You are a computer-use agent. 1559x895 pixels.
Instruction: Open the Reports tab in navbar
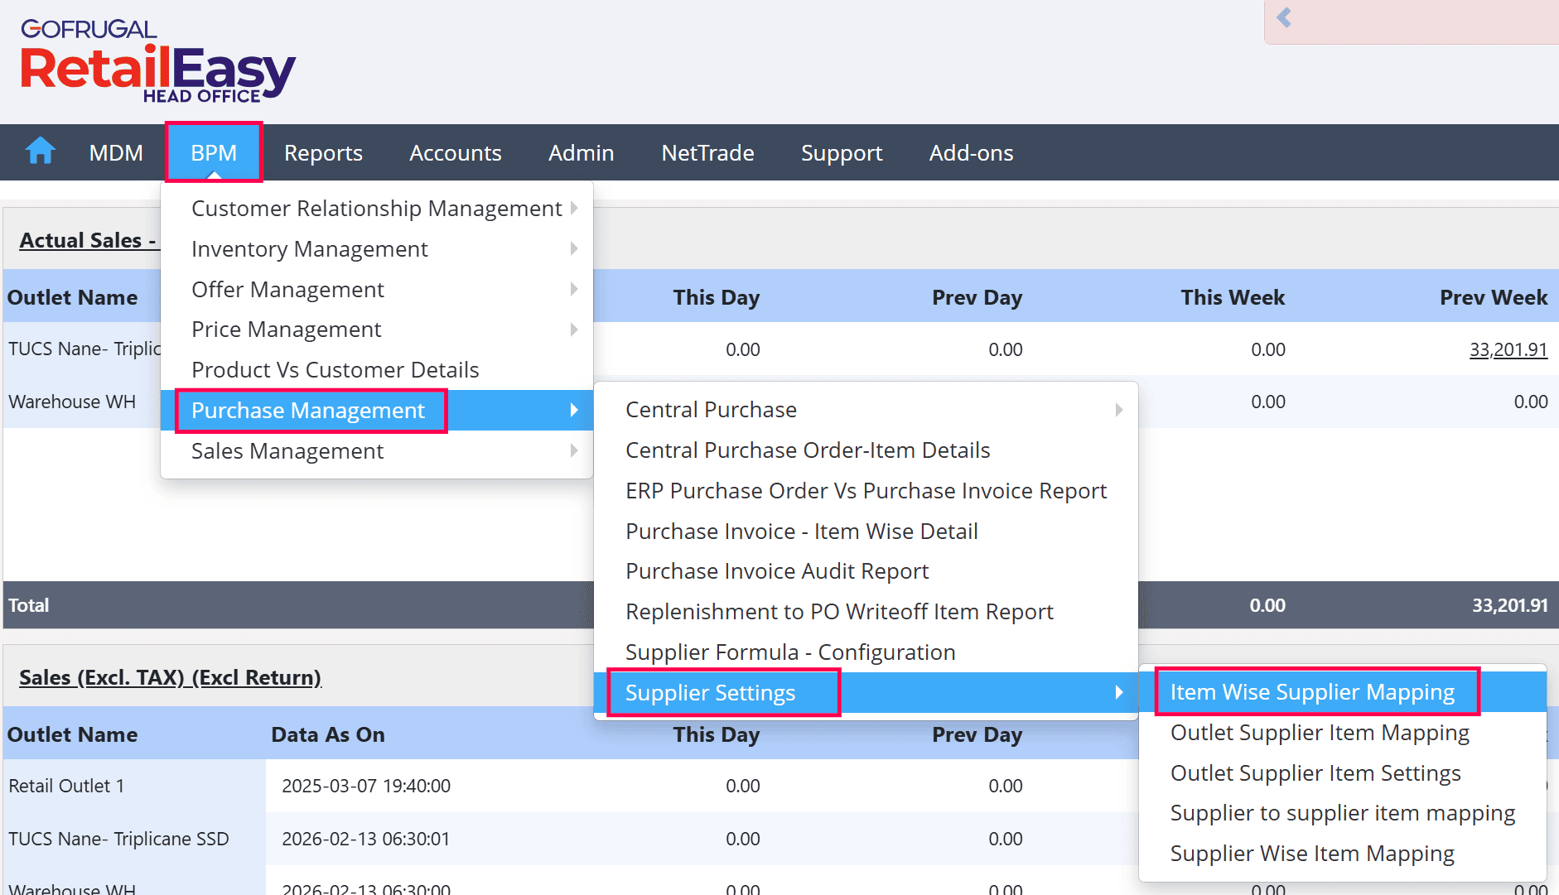coord(323,152)
